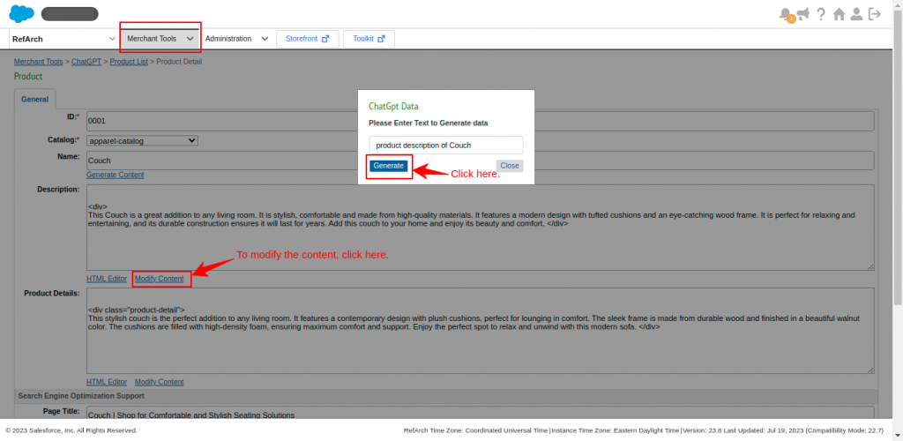This screenshot has height=441, width=903.
Task: Expand the Merchant Tools menu
Action: pyautogui.click(x=160, y=39)
